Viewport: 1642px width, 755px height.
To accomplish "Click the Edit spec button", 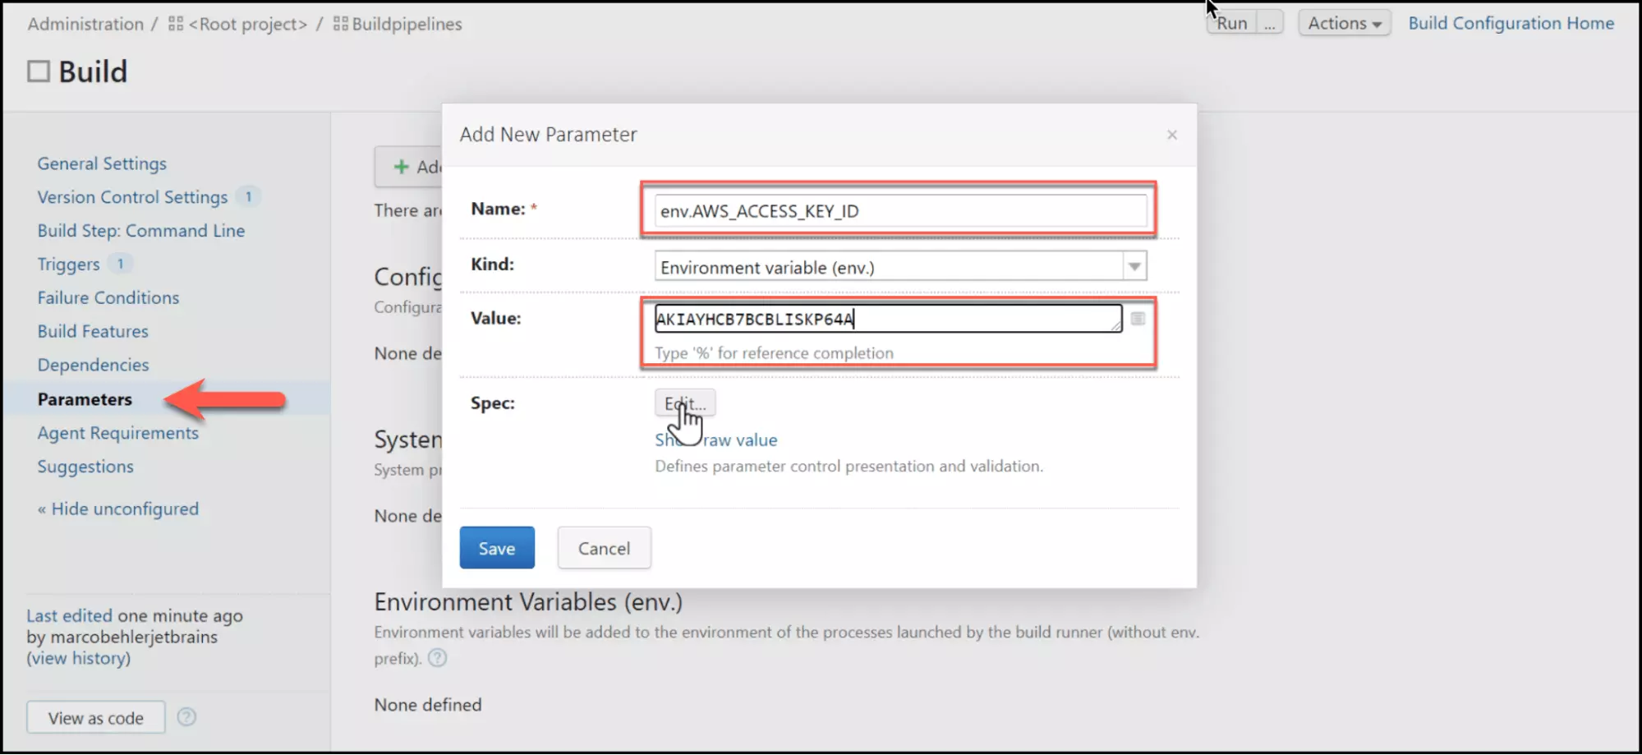I will [x=685, y=403].
